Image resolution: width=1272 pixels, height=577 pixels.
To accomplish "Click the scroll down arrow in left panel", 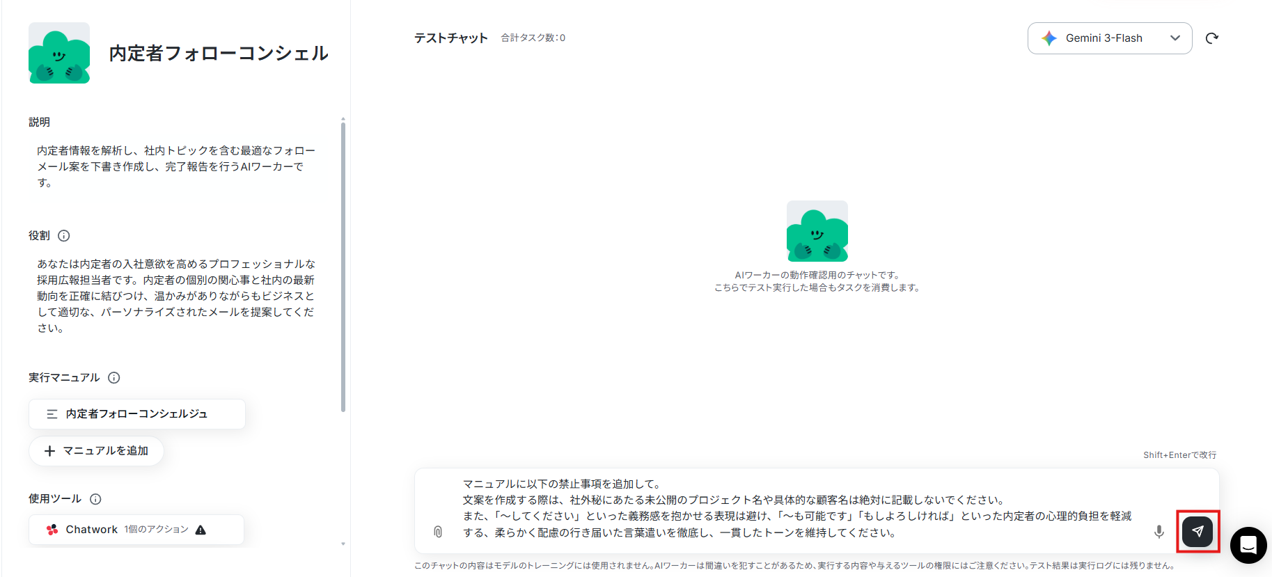I will 343,544.
